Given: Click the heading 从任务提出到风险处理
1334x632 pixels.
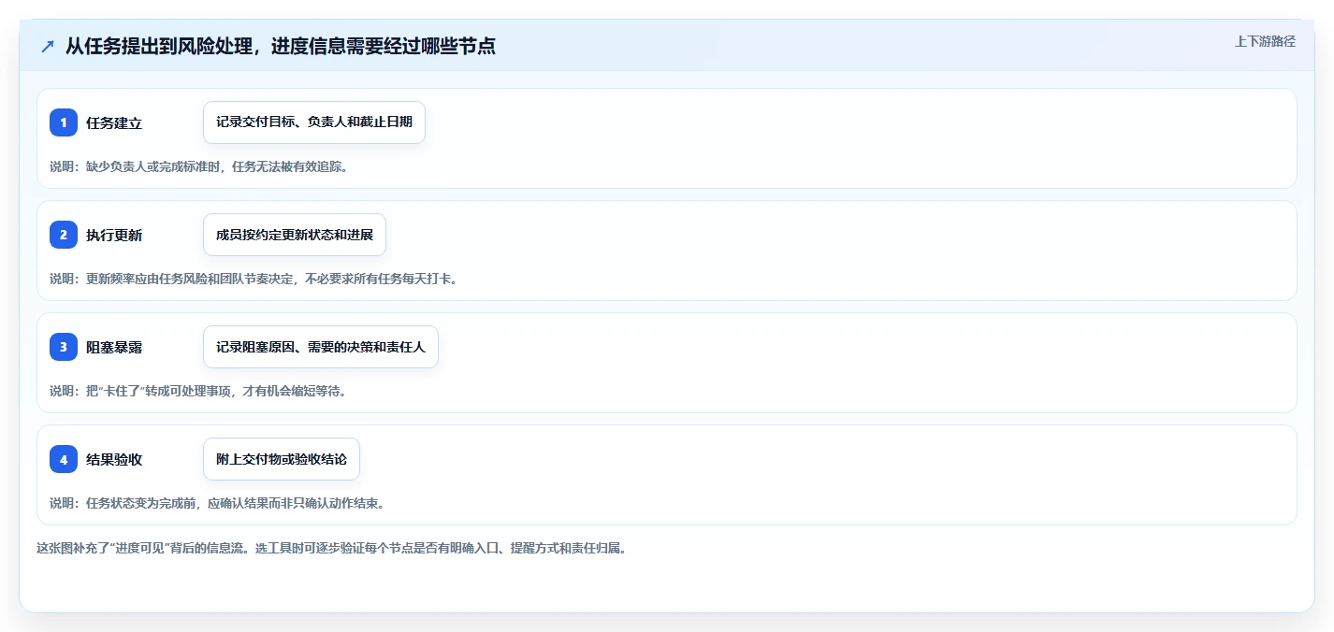Looking at the screenshot, I should pos(280,46).
